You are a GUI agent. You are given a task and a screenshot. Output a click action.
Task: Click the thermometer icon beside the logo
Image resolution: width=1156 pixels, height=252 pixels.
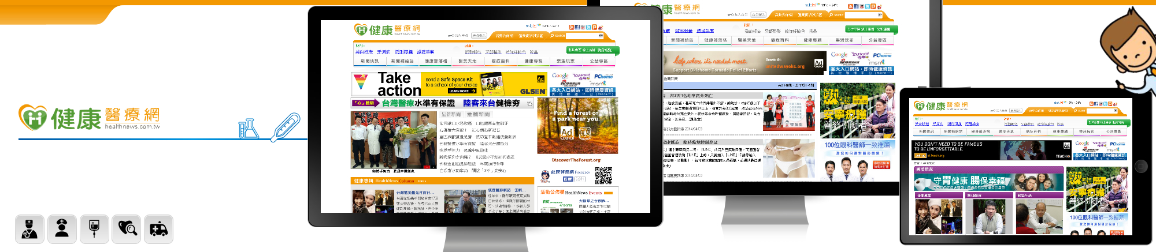point(286,127)
